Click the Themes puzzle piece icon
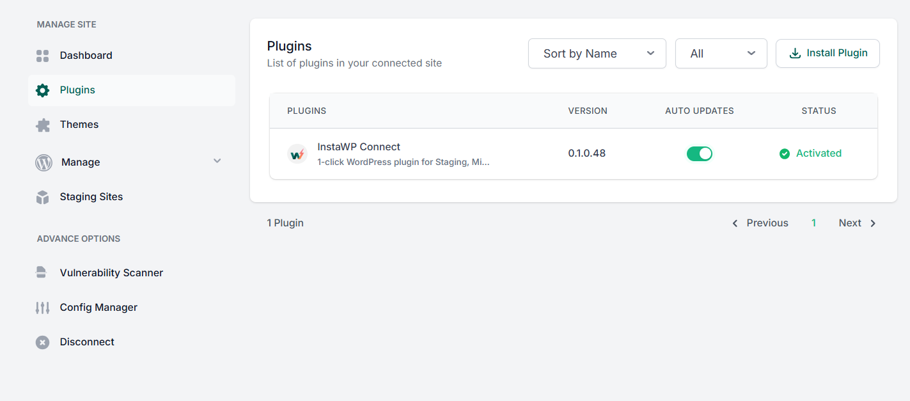The height and width of the screenshot is (401, 910). (x=42, y=125)
